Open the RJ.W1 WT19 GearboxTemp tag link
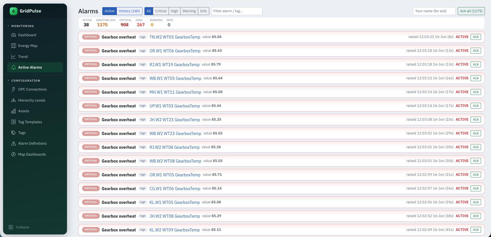This screenshot has width=491, height=237. 174,65
